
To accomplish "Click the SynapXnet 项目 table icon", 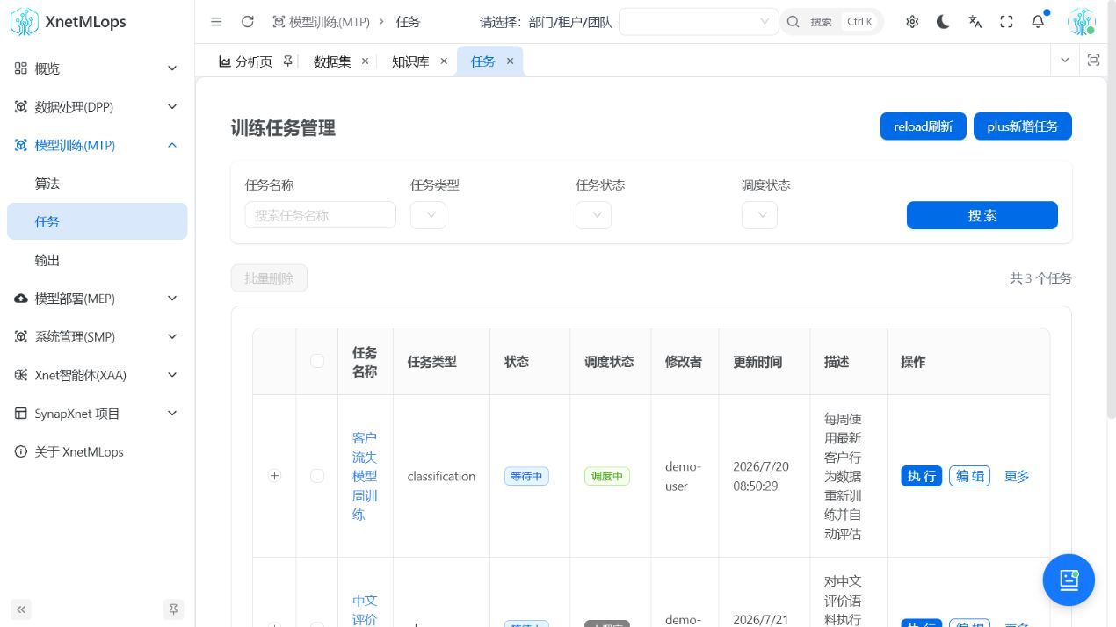I will click(x=21, y=414).
